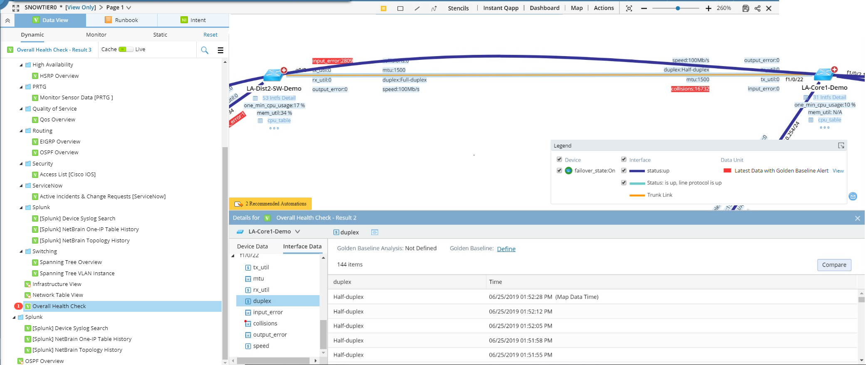866x365 pixels.
Task: Click the share map icon
Action: (757, 8)
